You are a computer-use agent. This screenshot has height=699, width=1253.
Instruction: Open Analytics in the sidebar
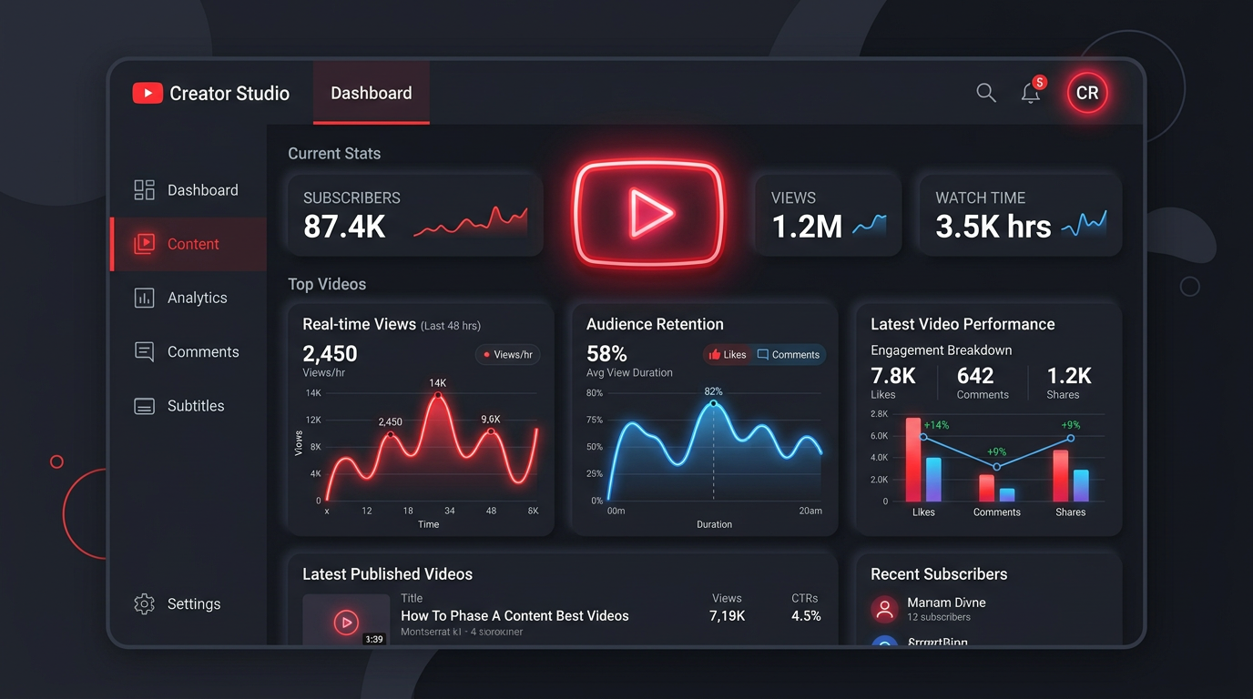pyautogui.click(x=188, y=298)
